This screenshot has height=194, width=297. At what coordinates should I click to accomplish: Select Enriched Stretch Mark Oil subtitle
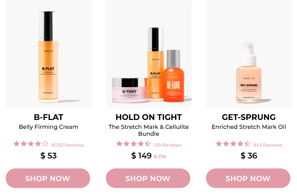[x=249, y=127]
